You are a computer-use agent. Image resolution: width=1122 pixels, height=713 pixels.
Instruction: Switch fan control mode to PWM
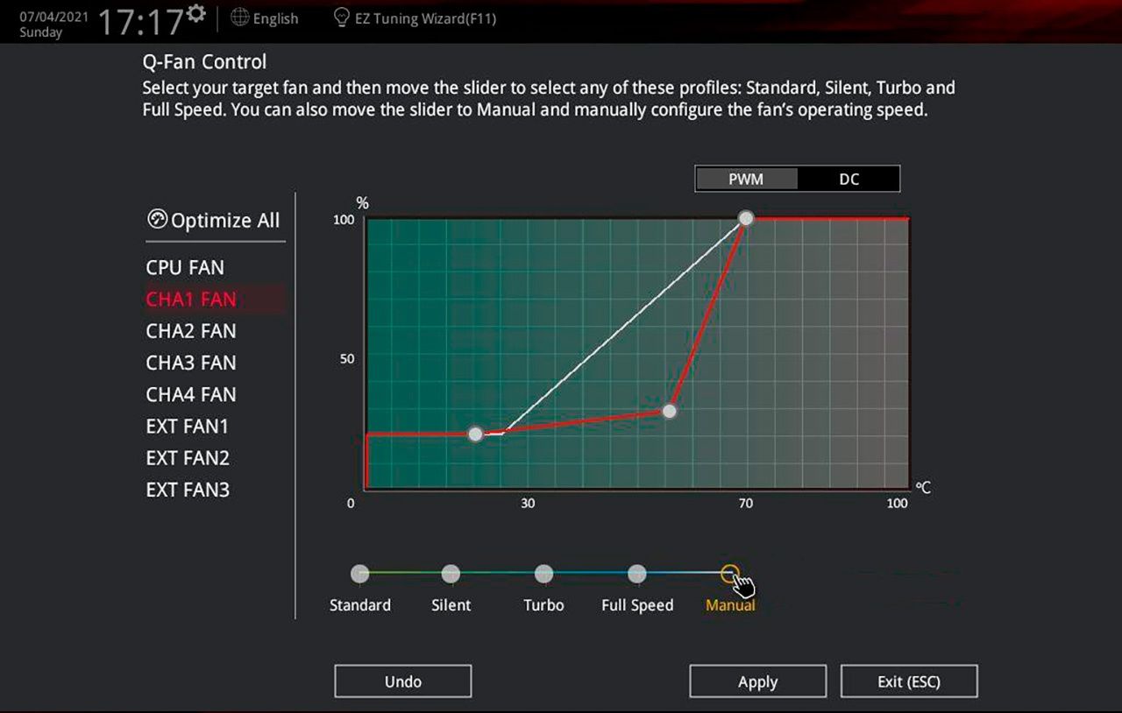coord(746,179)
